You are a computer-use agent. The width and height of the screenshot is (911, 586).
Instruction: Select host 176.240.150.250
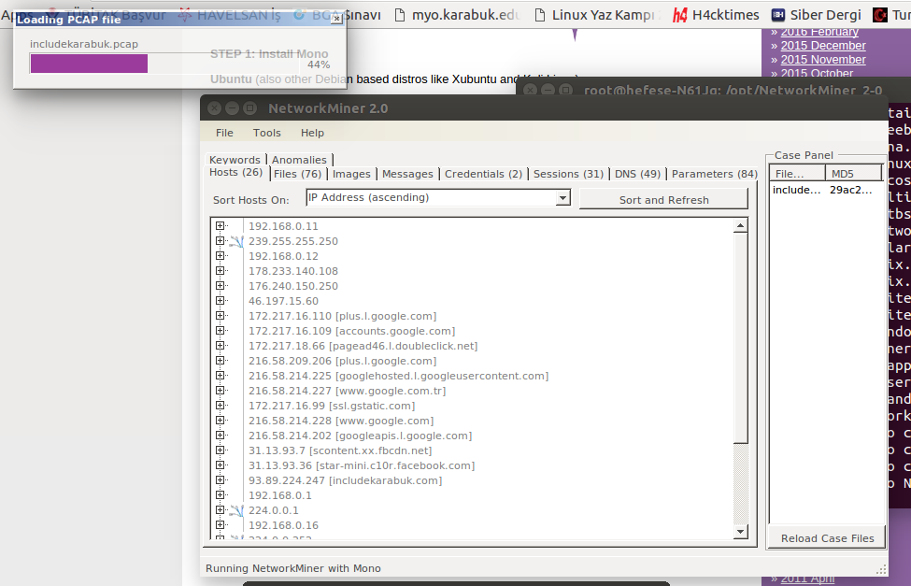(x=293, y=286)
